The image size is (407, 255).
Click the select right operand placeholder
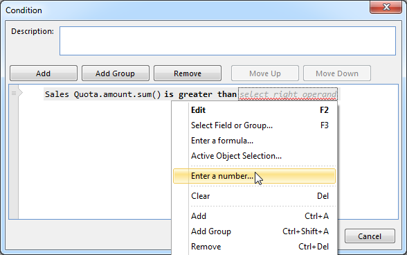[288, 94]
